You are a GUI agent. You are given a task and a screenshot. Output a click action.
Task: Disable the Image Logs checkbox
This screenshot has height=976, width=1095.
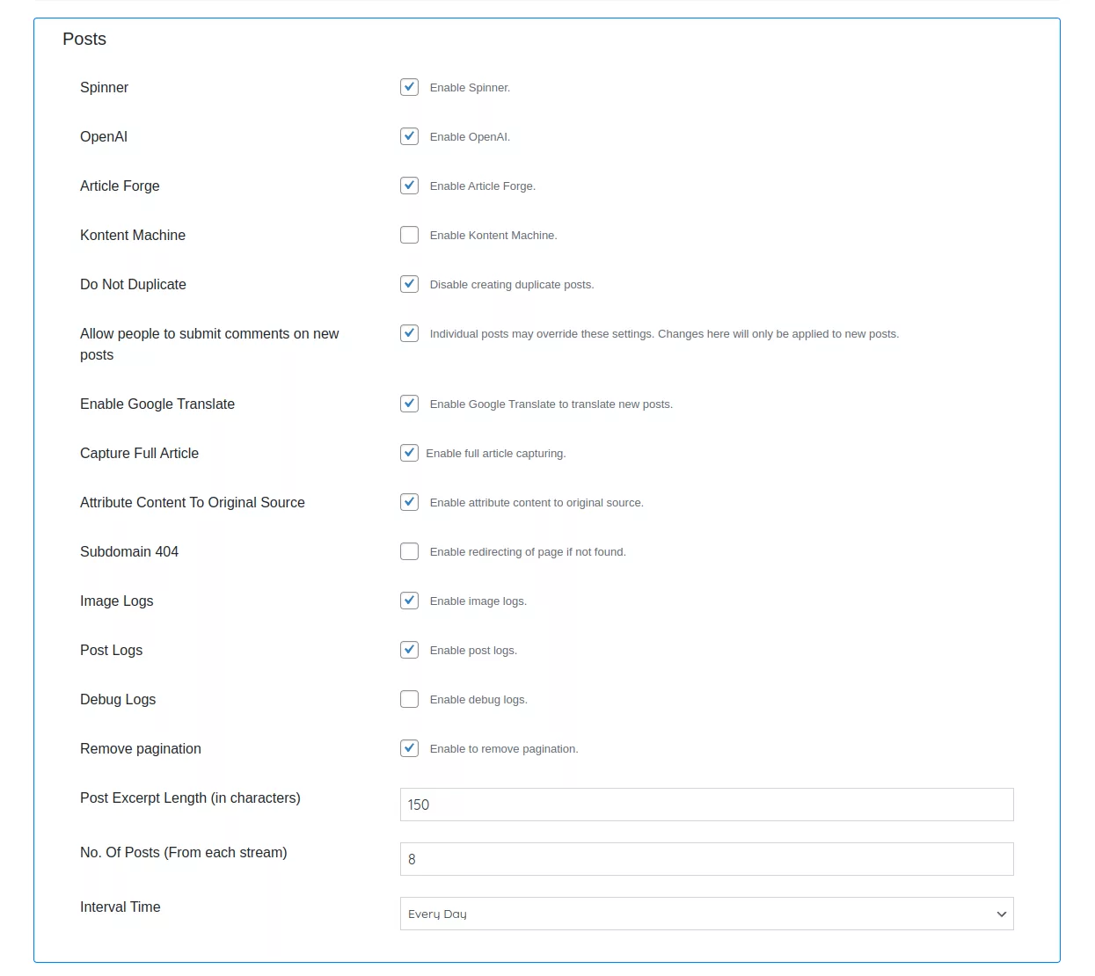pyautogui.click(x=409, y=601)
